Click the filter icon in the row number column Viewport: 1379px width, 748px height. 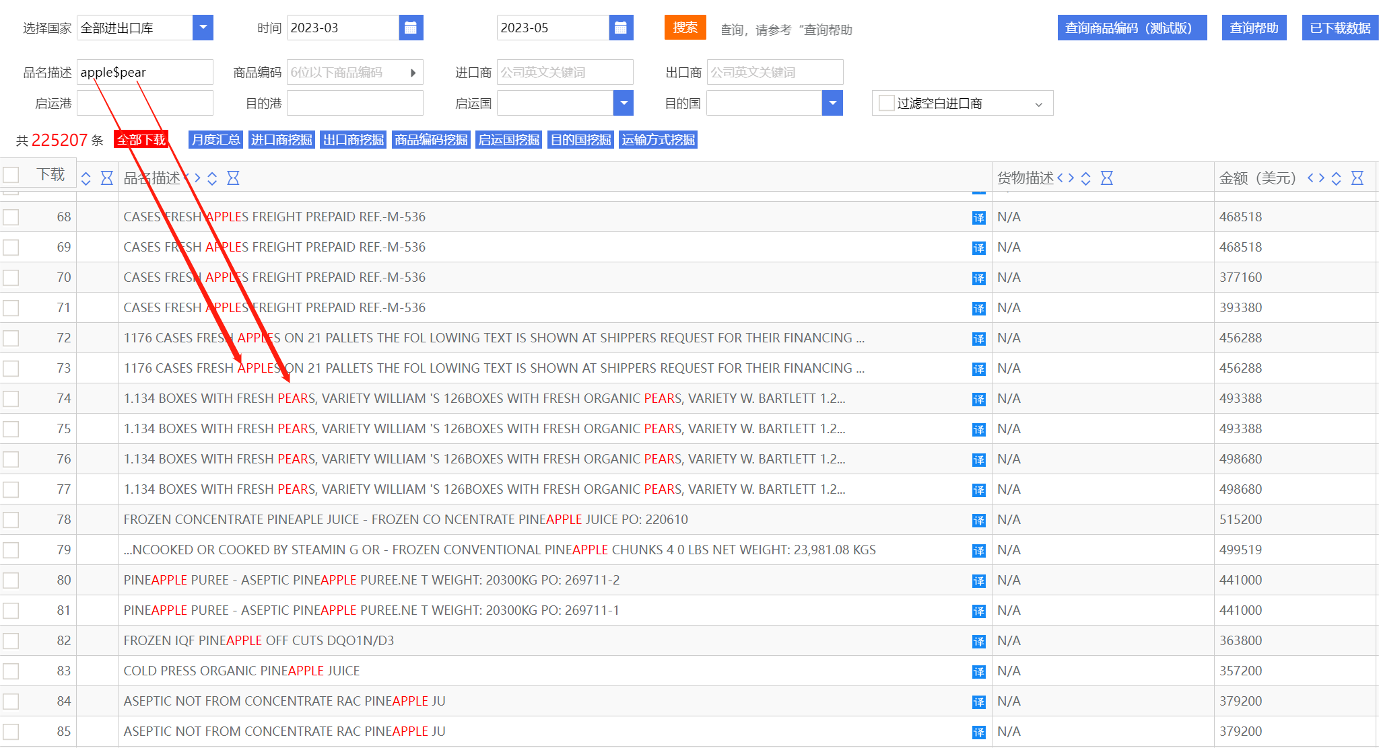click(x=106, y=178)
